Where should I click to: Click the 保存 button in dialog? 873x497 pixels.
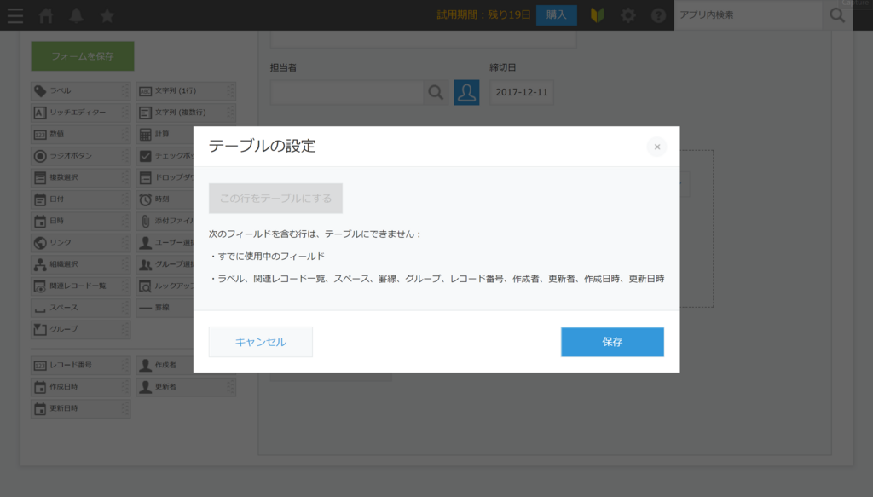click(x=612, y=342)
